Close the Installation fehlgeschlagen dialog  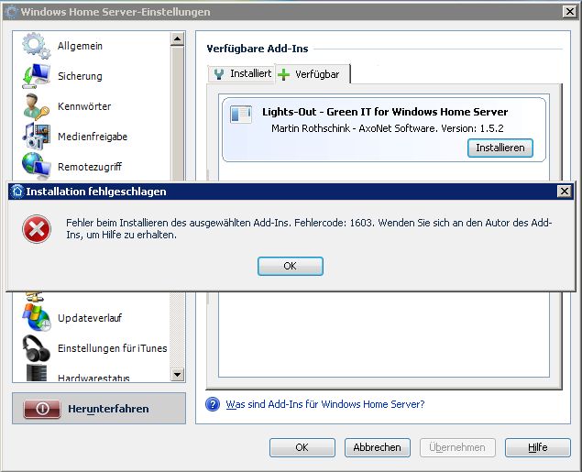(565, 192)
